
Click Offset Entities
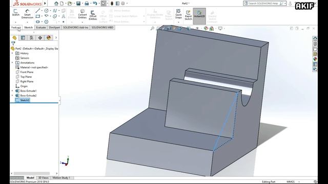tap(93, 15)
